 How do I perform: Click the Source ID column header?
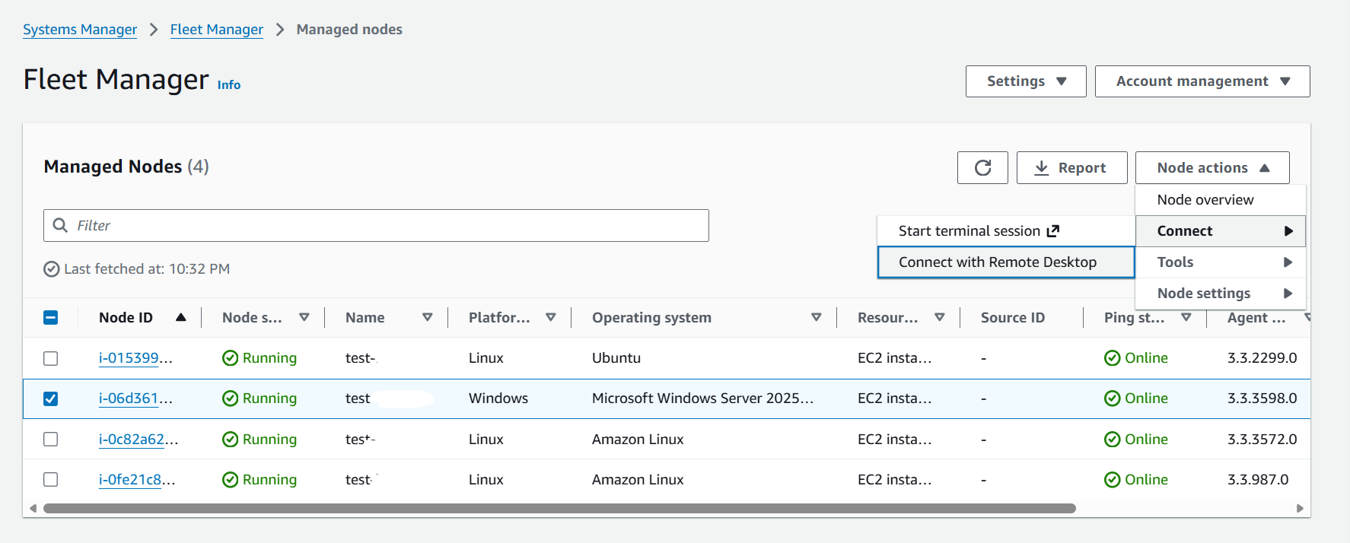point(1012,318)
